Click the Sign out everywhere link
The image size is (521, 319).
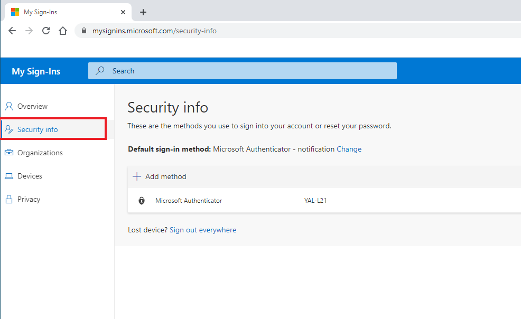coord(203,230)
